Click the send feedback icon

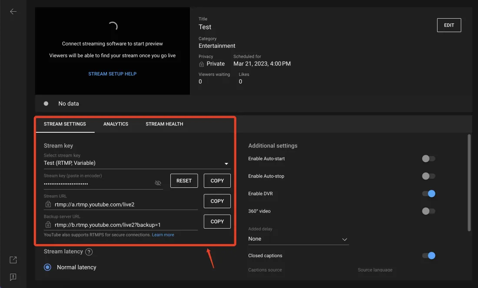pos(13,277)
